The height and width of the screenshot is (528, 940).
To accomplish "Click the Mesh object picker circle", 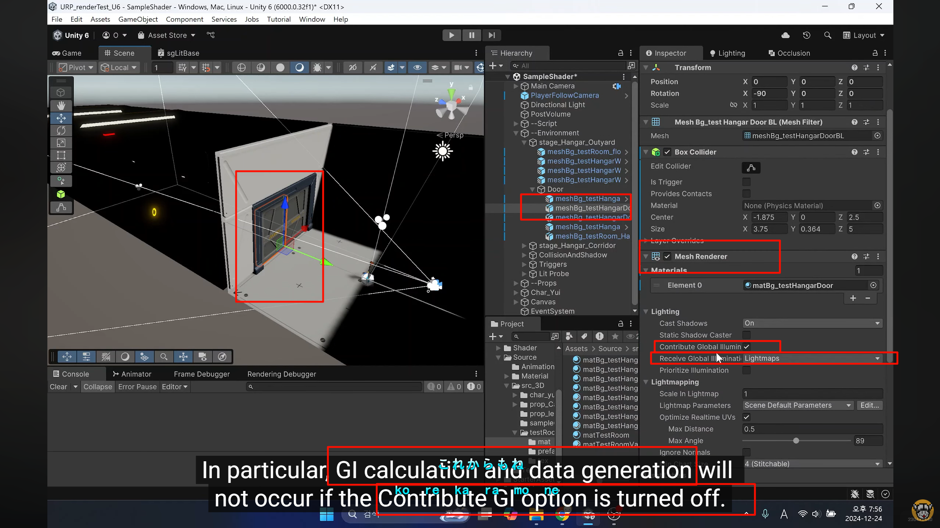I will click(877, 136).
